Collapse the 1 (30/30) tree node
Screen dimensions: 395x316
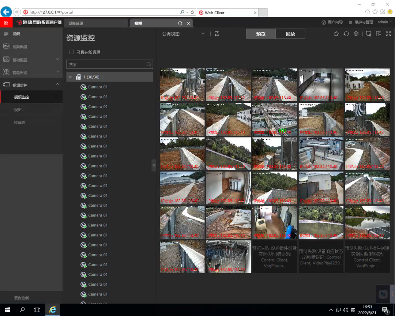coord(70,77)
